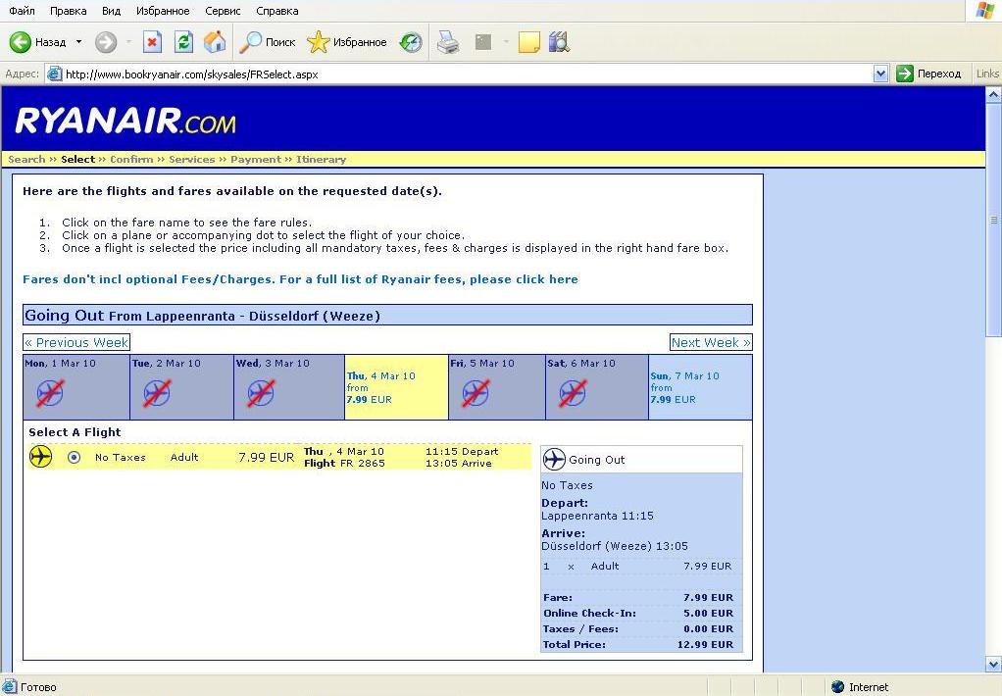Open the address bar dropdown arrow
Viewport: 1002px width, 696px height.
click(879, 74)
